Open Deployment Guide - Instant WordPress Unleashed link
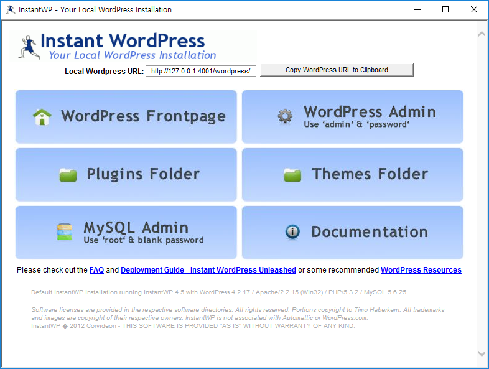The height and width of the screenshot is (369, 489). [208, 270]
